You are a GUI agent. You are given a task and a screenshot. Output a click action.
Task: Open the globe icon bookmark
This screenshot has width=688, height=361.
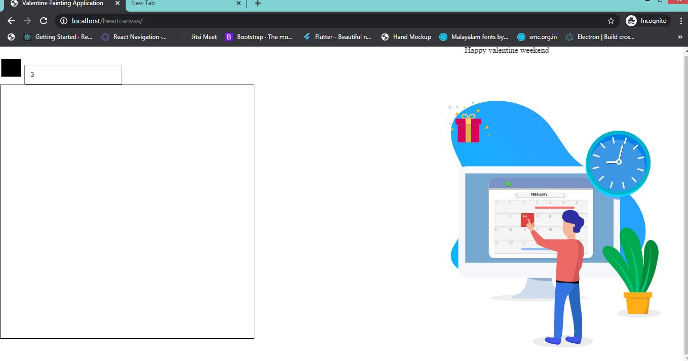pyautogui.click(x=11, y=37)
